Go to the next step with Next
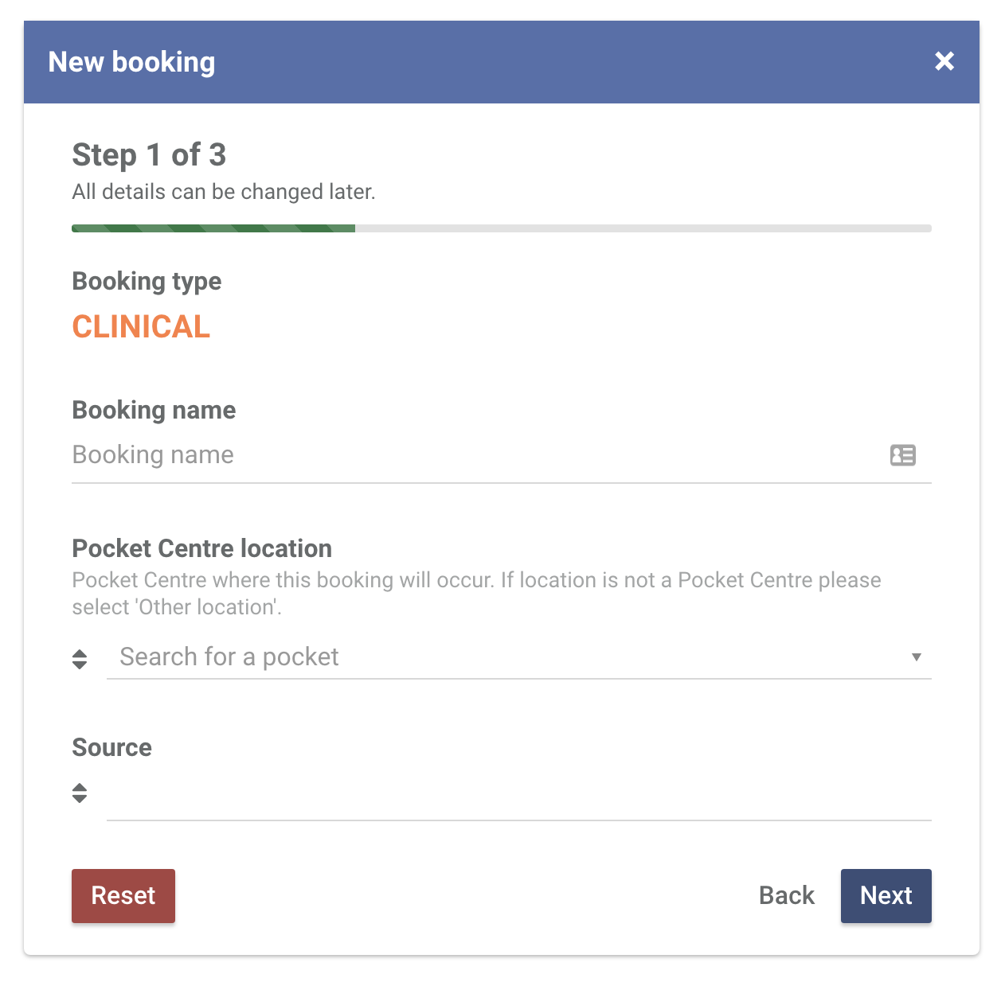This screenshot has width=1005, height=982. pos(886,896)
